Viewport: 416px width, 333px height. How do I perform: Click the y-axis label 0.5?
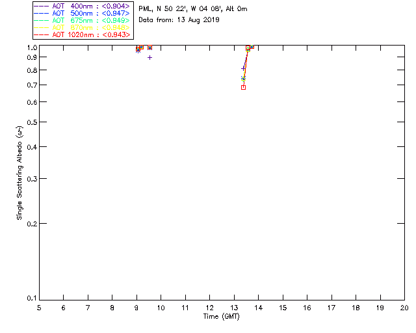tap(32, 122)
